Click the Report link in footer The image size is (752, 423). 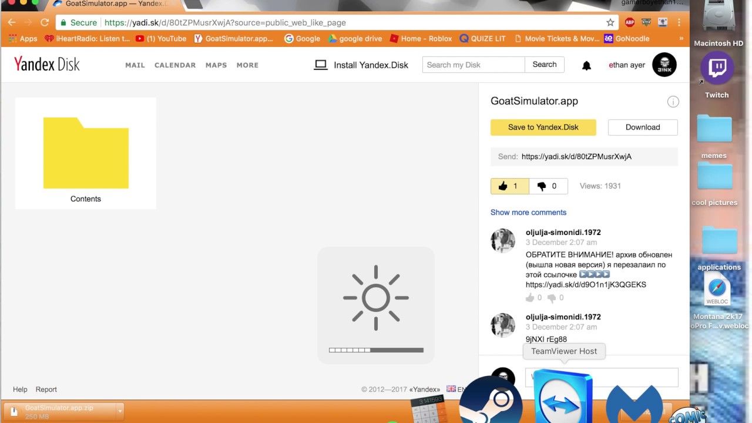(46, 389)
